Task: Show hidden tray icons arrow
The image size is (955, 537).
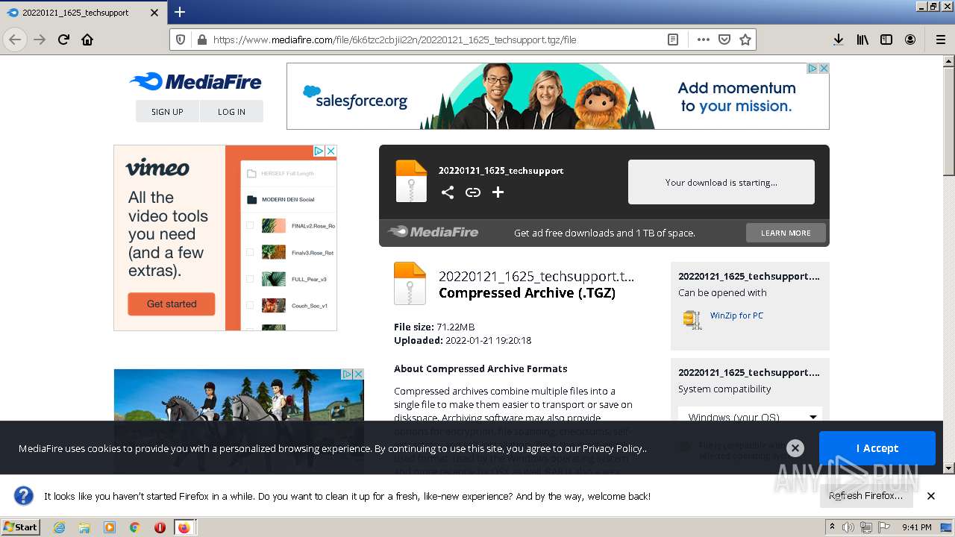Action: pyautogui.click(x=832, y=527)
